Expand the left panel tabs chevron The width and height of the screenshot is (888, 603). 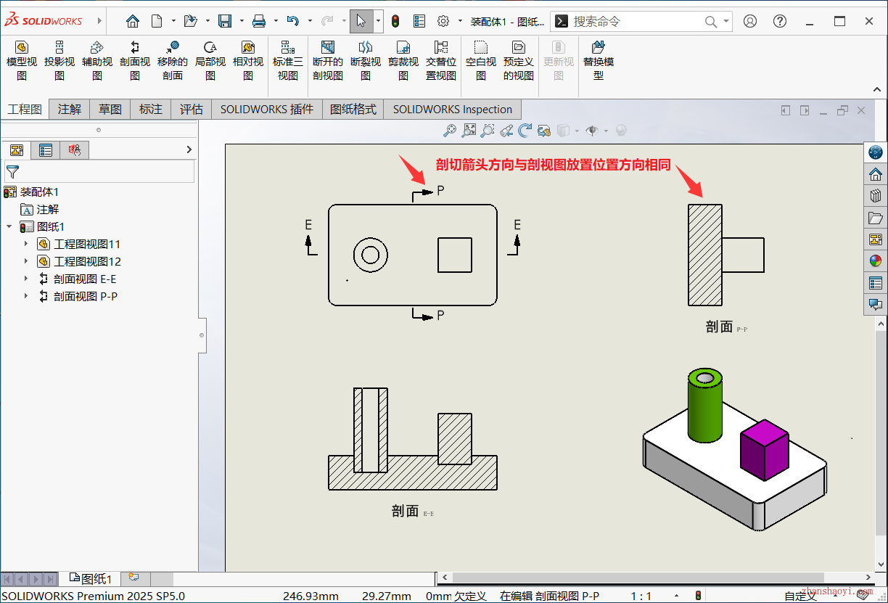pyautogui.click(x=189, y=149)
